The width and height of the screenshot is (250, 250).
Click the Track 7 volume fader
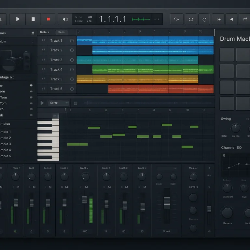pyautogui.click(x=16, y=202)
